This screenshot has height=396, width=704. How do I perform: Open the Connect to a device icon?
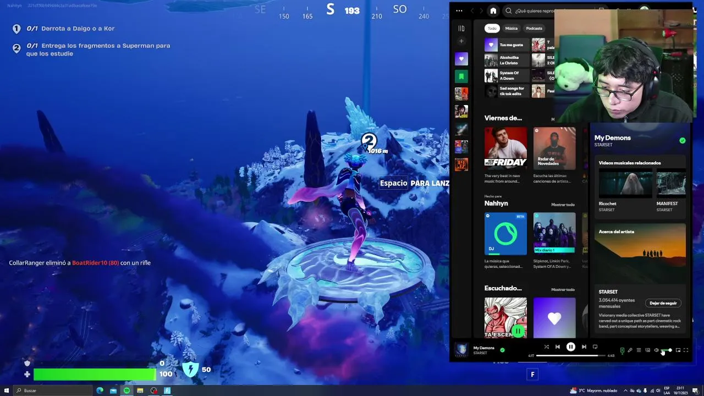pos(647,350)
